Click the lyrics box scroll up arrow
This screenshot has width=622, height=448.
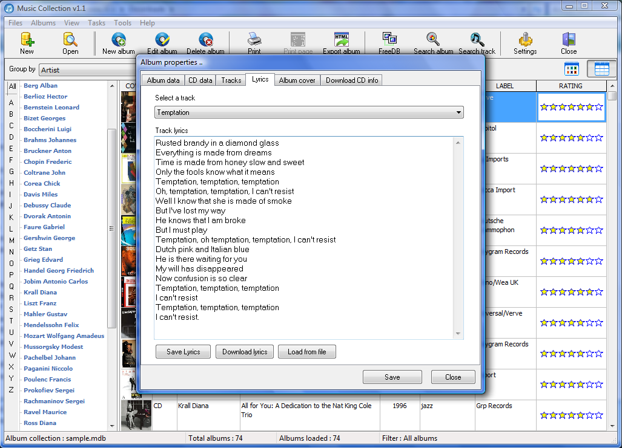[458, 143]
